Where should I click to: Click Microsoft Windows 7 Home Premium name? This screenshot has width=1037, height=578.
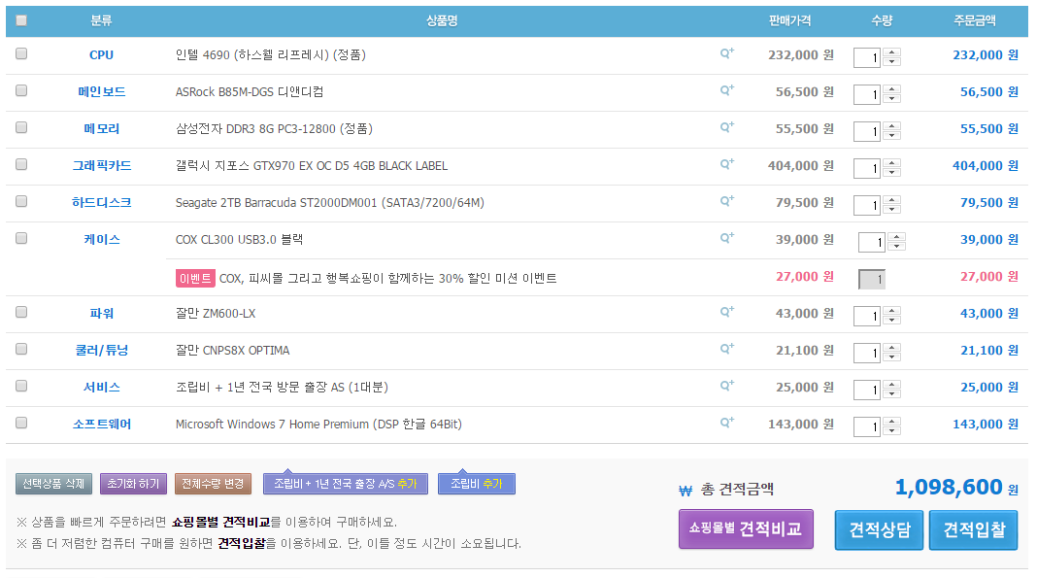pos(318,424)
